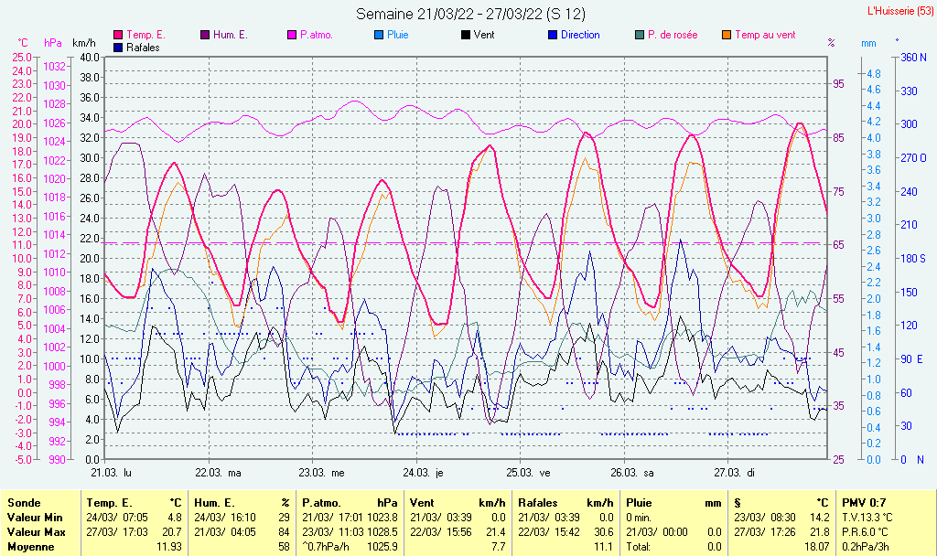The height and width of the screenshot is (556, 937).
Task: Select the average temperature value "11.93"
Action: [x=169, y=547]
